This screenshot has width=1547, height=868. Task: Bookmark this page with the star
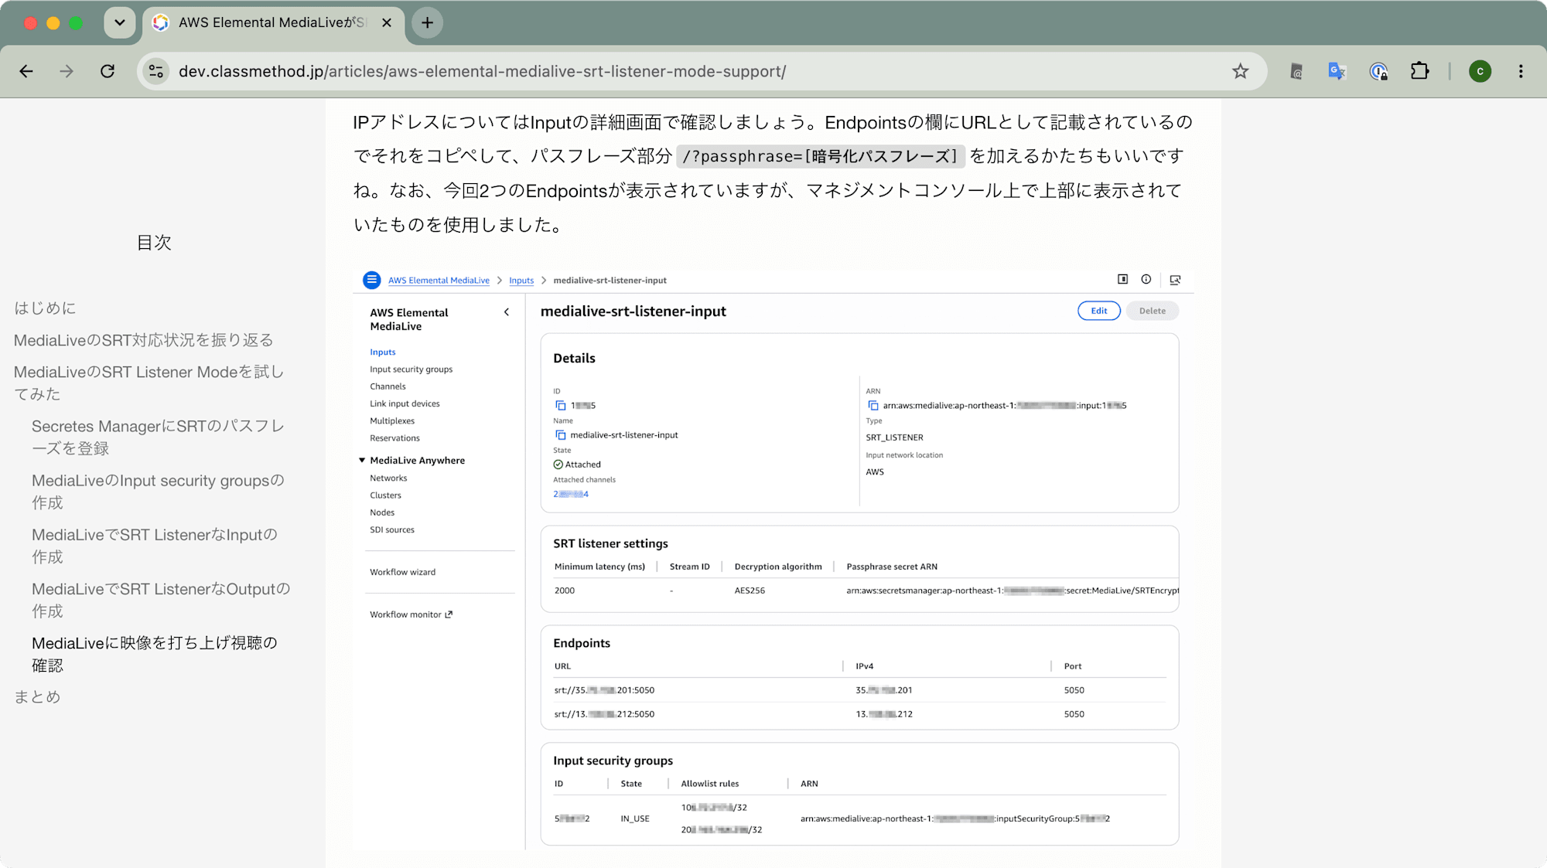[1241, 71]
